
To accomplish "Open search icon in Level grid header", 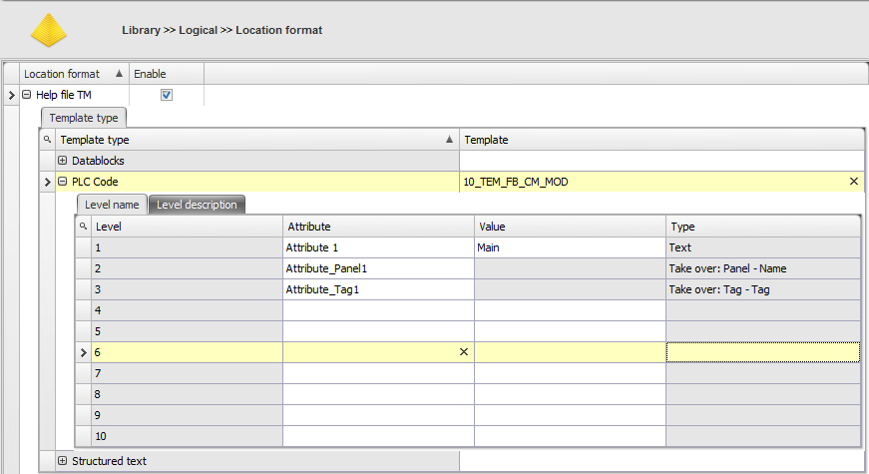I will pos(83,227).
